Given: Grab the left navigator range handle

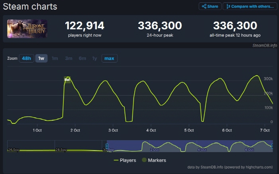Looking at the screenshot, I should point(107,146).
